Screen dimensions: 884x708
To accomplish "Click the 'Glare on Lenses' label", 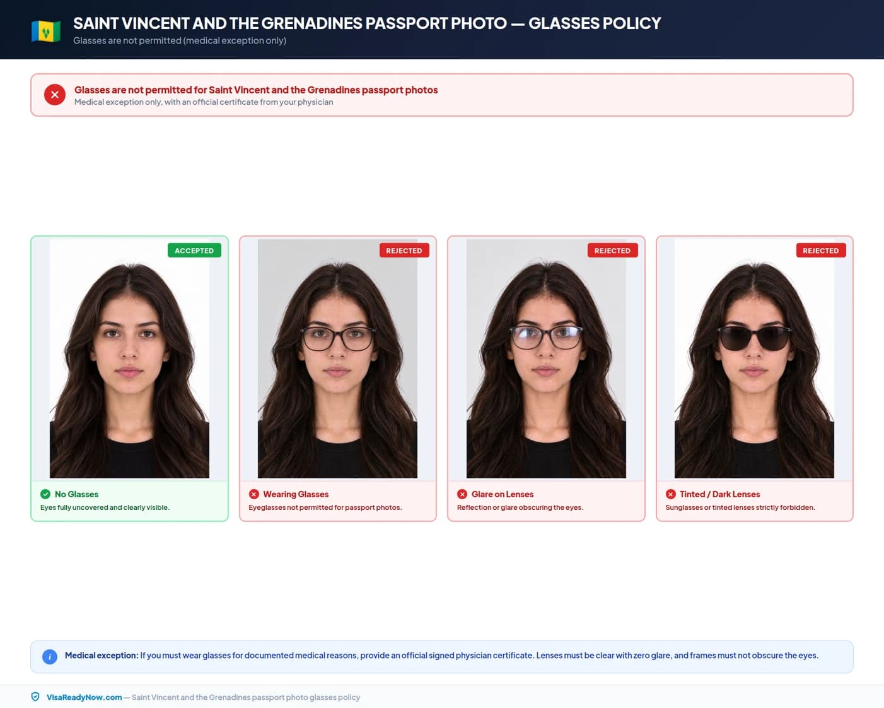I will (x=503, y=494).
